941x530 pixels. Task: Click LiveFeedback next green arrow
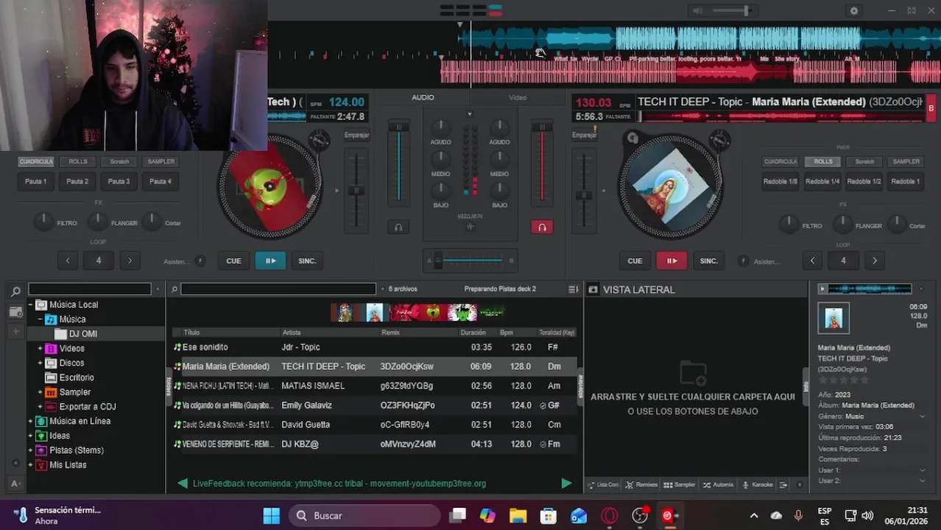coord(565,484)
